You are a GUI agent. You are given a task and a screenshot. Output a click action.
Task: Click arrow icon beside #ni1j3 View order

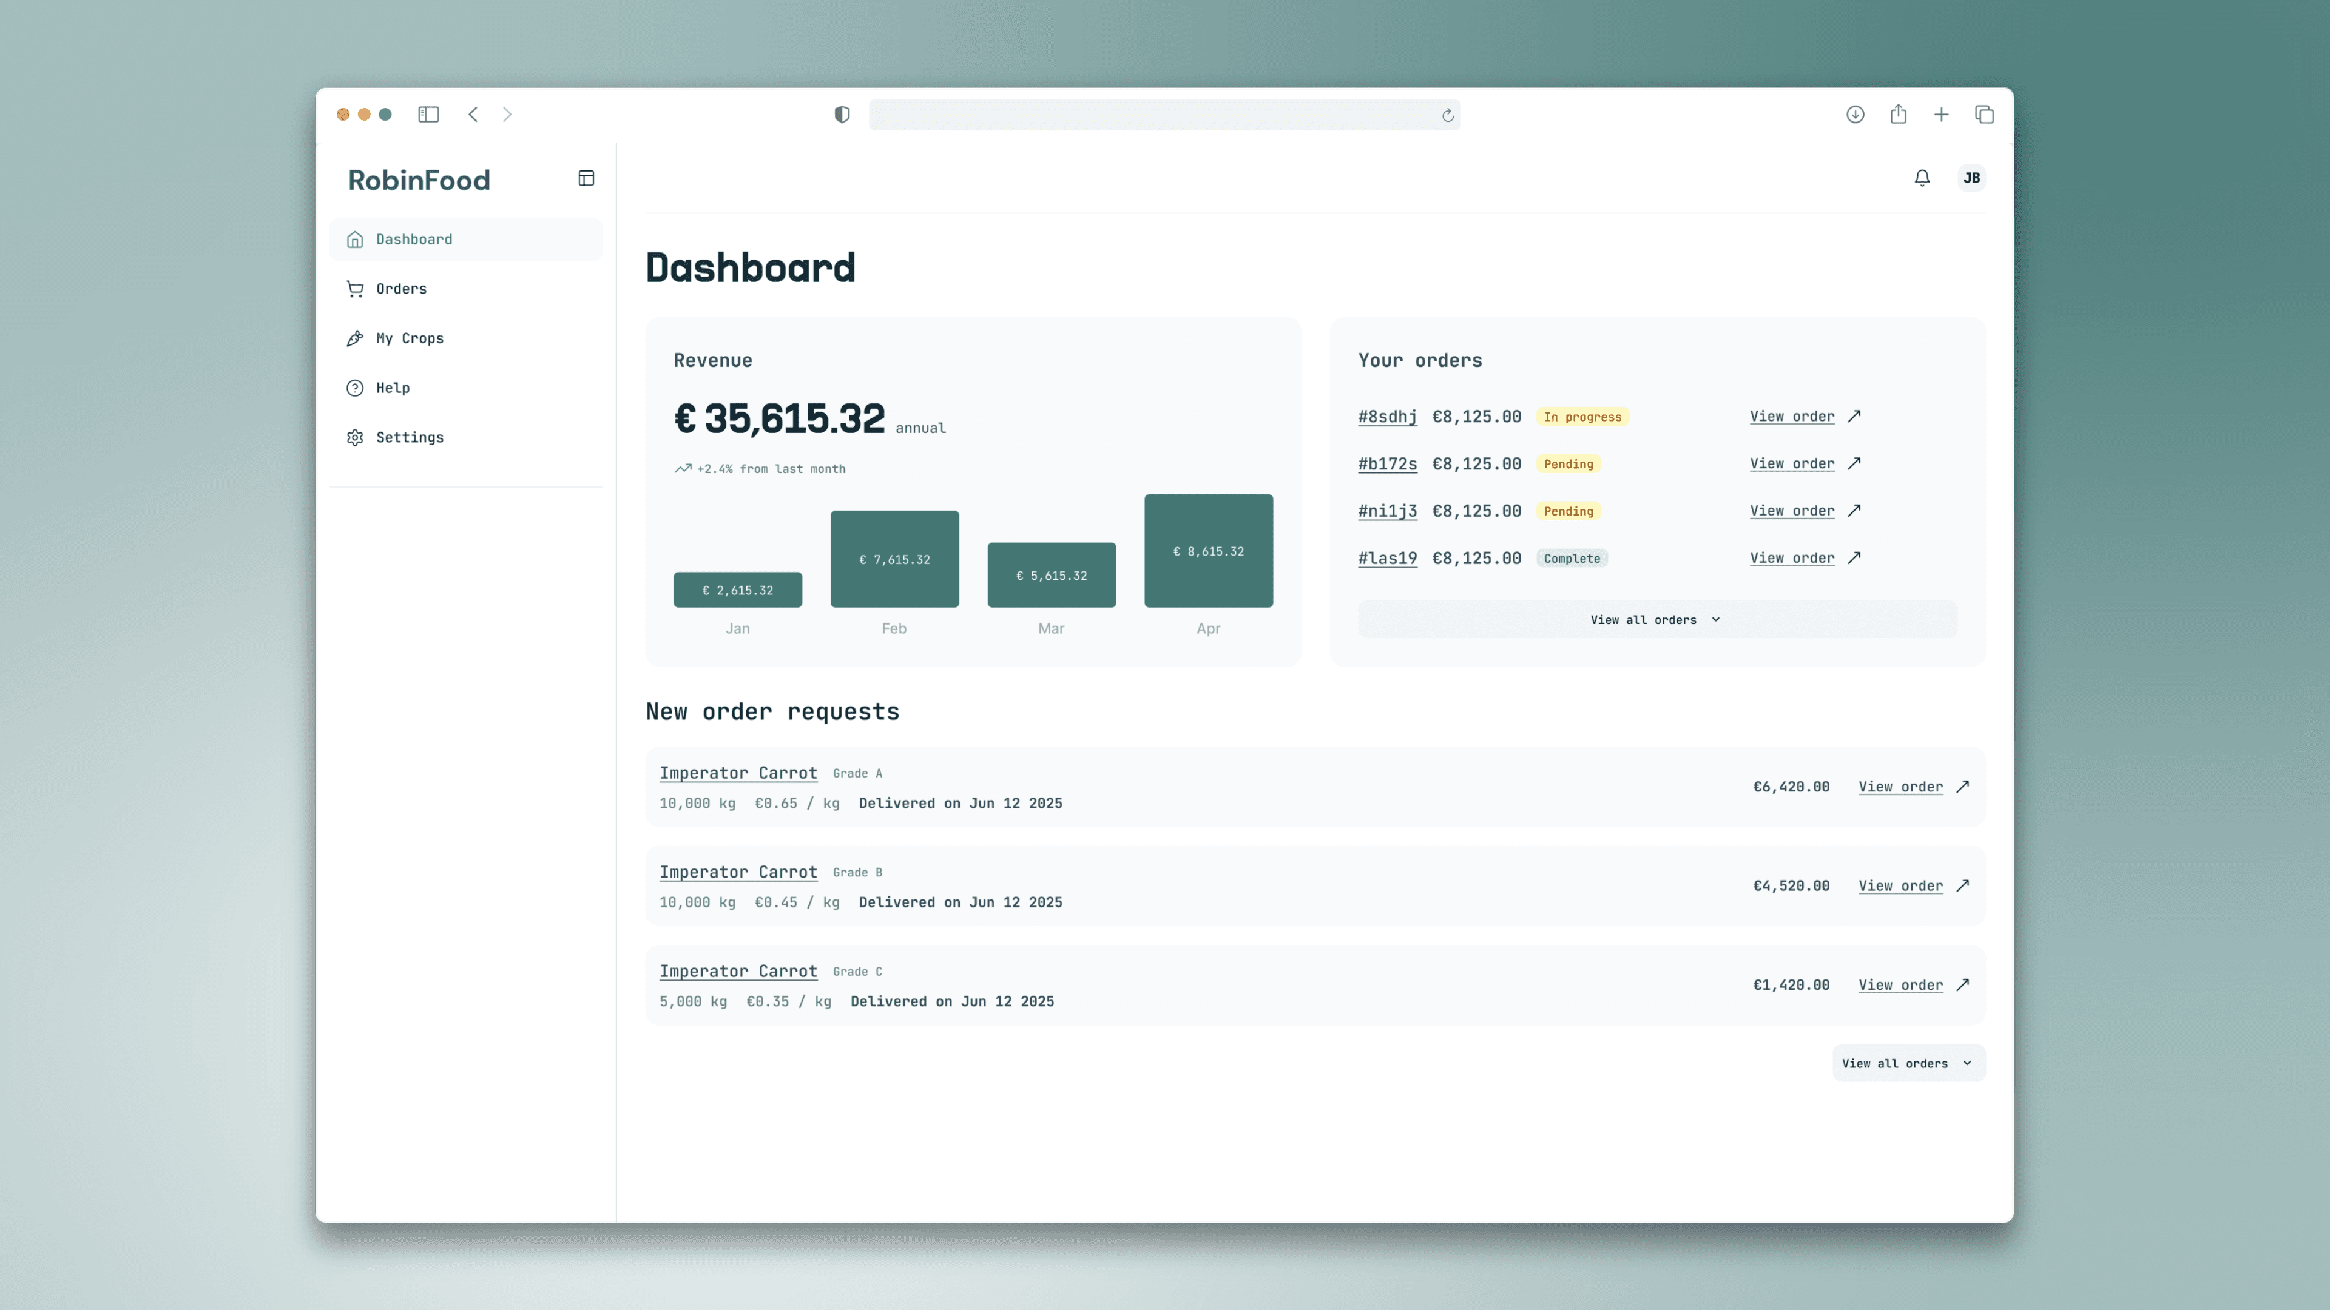point(1854,511)
